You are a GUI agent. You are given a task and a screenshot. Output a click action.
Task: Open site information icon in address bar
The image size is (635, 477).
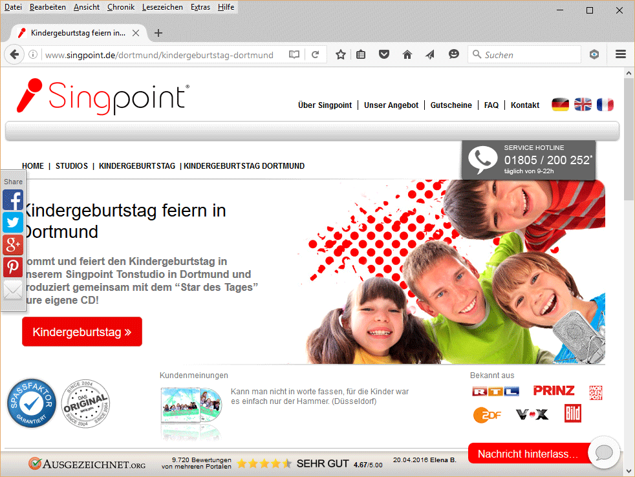coord(33,54)
